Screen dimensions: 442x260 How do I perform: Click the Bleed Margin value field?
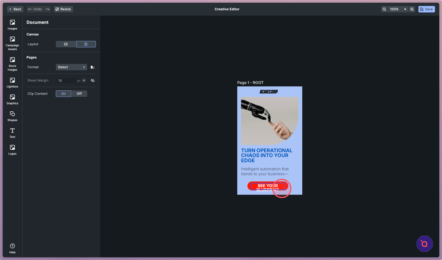pos(66,80)
